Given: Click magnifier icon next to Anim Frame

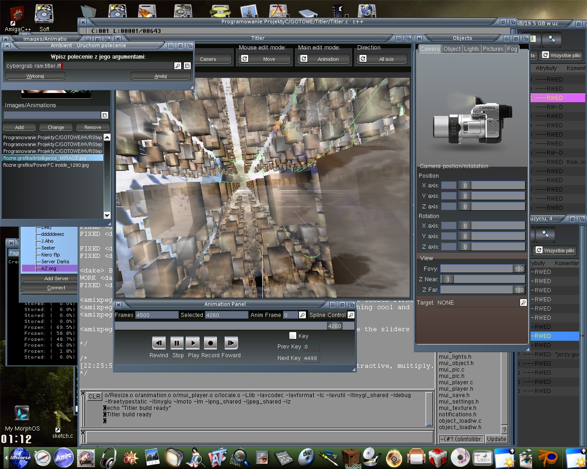Looking at the screenshot, I should (302, 315).
